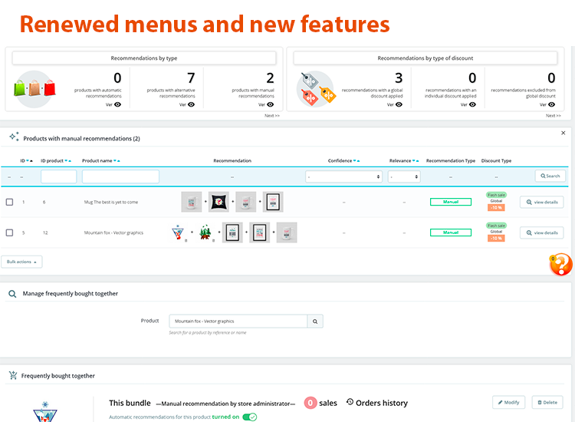The height and width of the screenshot is (422, 575).
Task: Click the black cushion thumbnail in Mug row
Action: coord(219,202)
